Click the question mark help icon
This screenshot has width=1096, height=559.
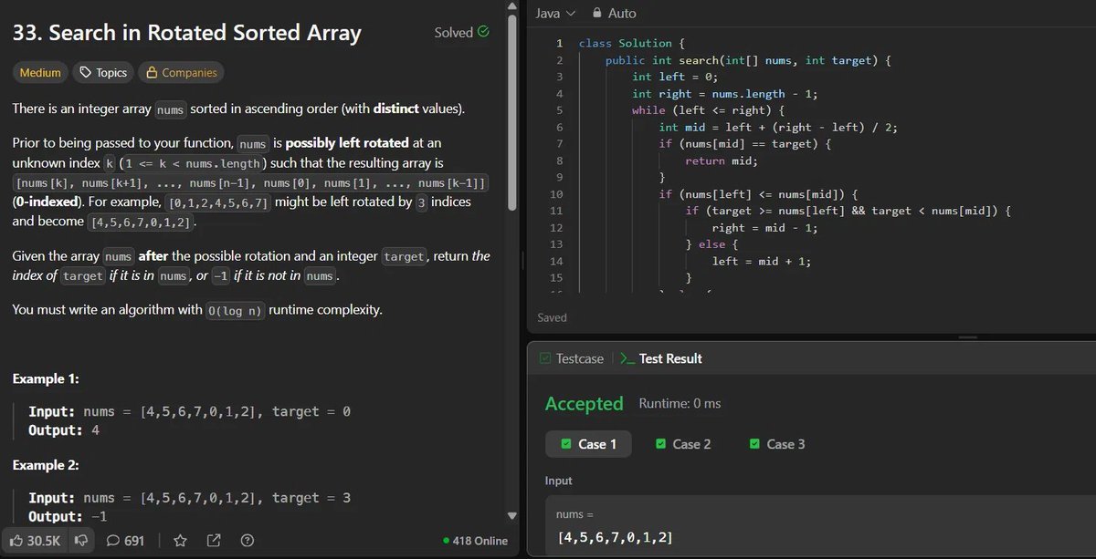tap(247, 541)
